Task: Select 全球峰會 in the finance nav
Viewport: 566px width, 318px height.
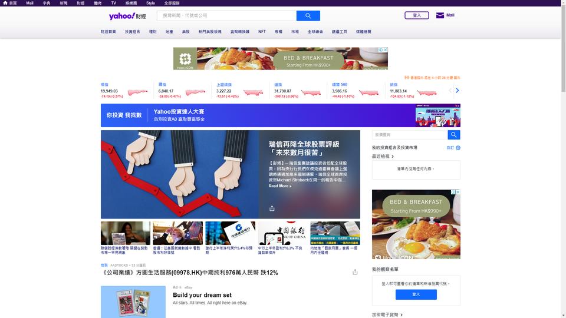Action: 315,32
